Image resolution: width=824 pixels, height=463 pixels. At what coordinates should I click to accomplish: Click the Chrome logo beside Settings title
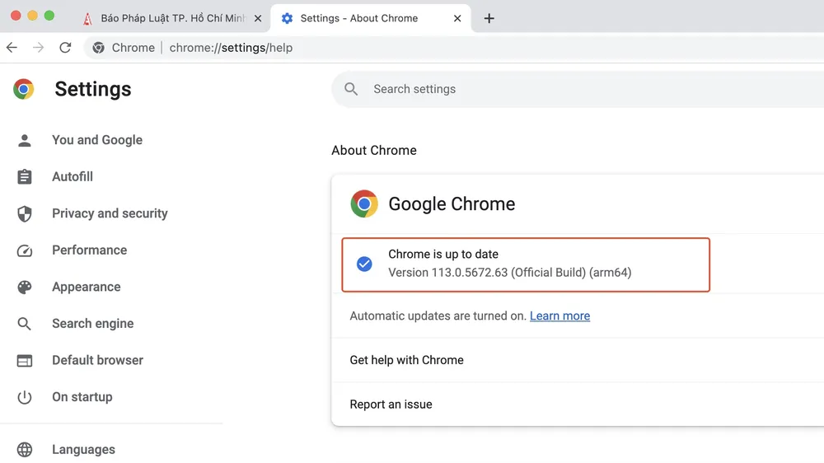pos(24,89)
